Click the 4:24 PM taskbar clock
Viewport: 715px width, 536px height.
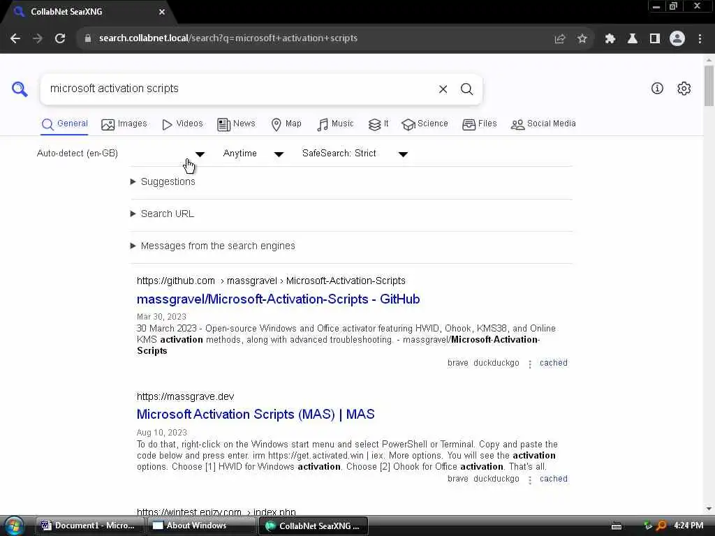pyautogui.click(x=688, y=526)
